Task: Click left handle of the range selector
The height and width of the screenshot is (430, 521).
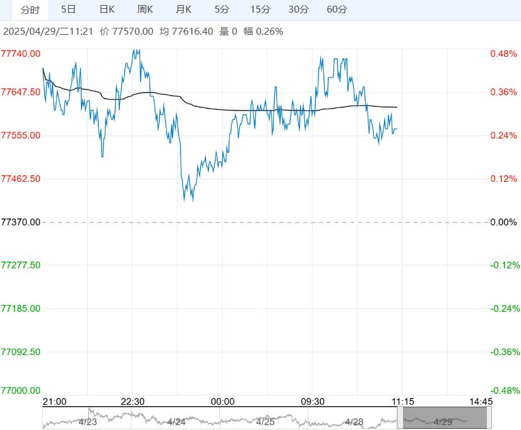Action: (x=400, y=418)
